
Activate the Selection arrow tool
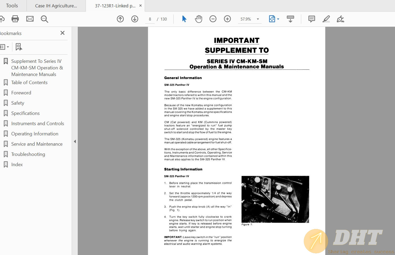184,19
